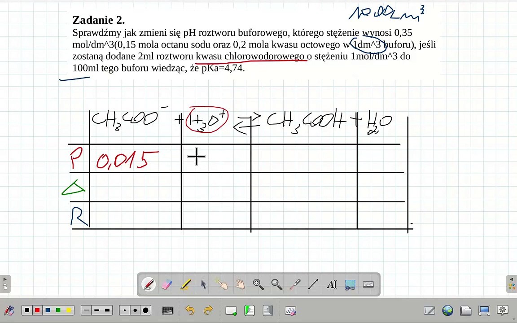Open the Documents mode folder
This screenshot has height=323, width=517.
pyautogui.click(x=466, y=310)
